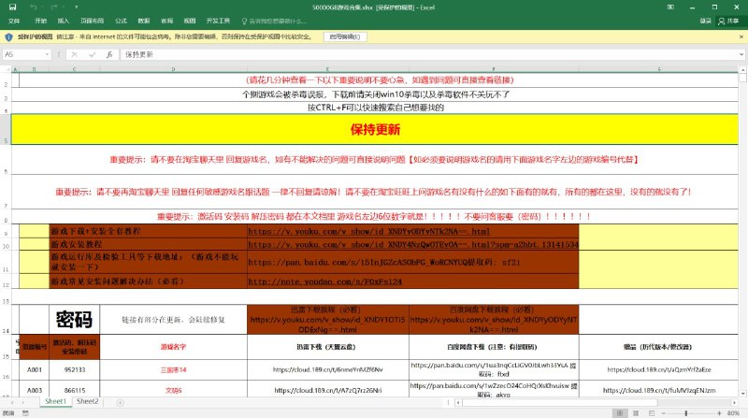This screenshot has height=418, width=748.
Task: Switch to the 数据 ribbon tab
Action: pyautogui.click(x=144, y=21)
